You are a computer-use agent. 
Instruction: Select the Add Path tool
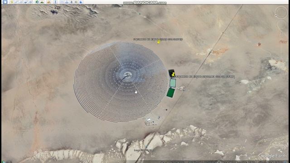(x=21, y=2)
